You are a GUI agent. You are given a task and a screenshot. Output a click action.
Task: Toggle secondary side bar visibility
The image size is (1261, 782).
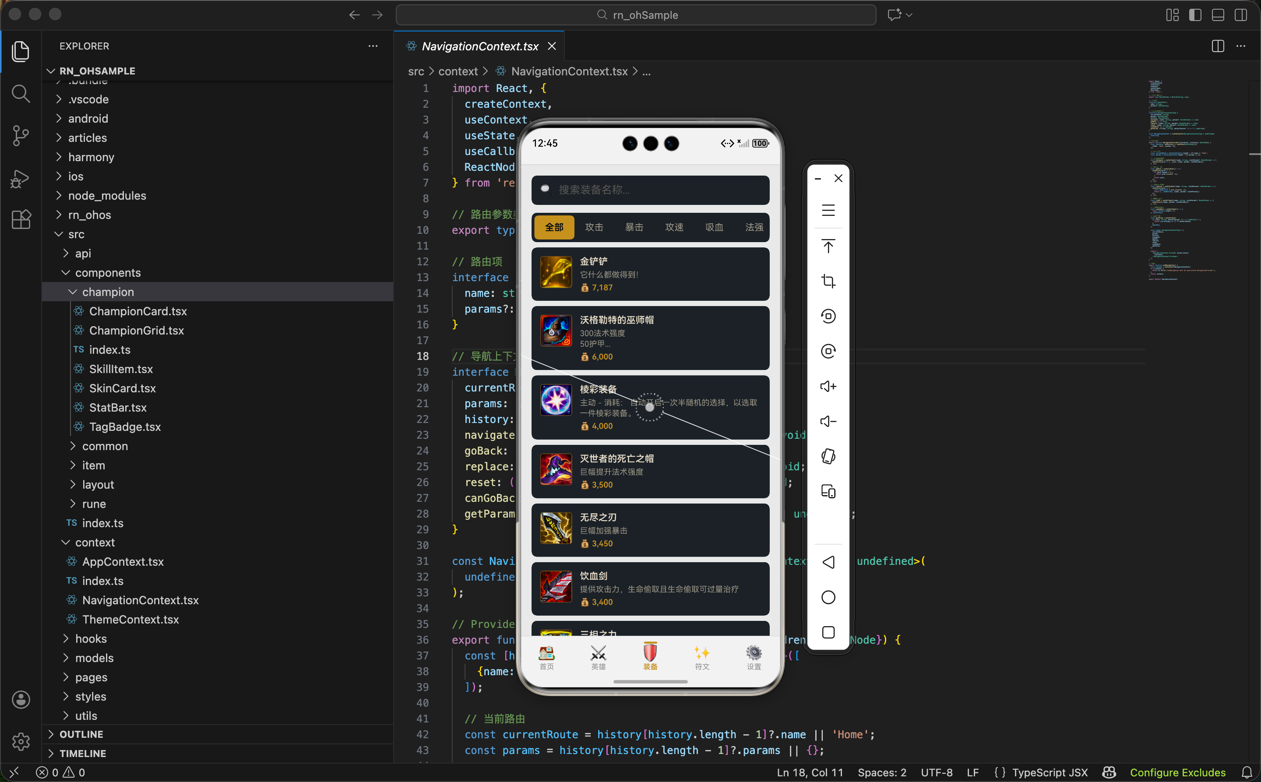[x=1240, y=15]
